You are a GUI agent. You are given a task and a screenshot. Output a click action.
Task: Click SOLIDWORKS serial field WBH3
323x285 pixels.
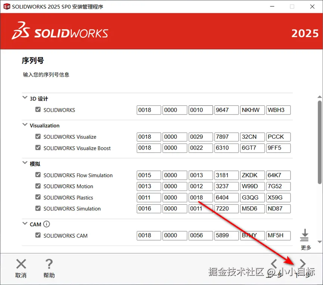click(278, 110)
